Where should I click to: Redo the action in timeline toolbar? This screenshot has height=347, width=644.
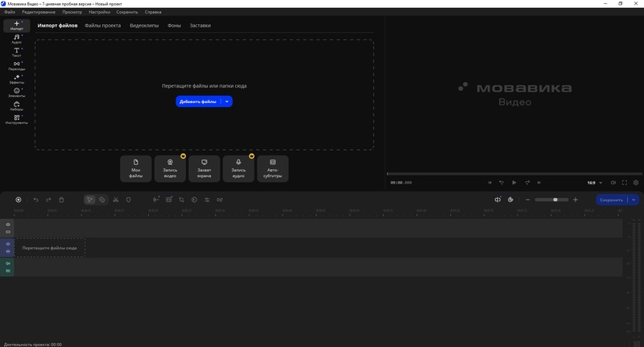tap(48, 200)
